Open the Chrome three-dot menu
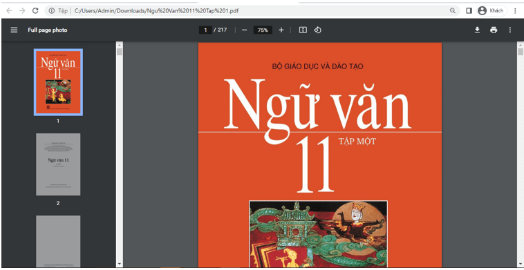 click(x=515, y=10)
